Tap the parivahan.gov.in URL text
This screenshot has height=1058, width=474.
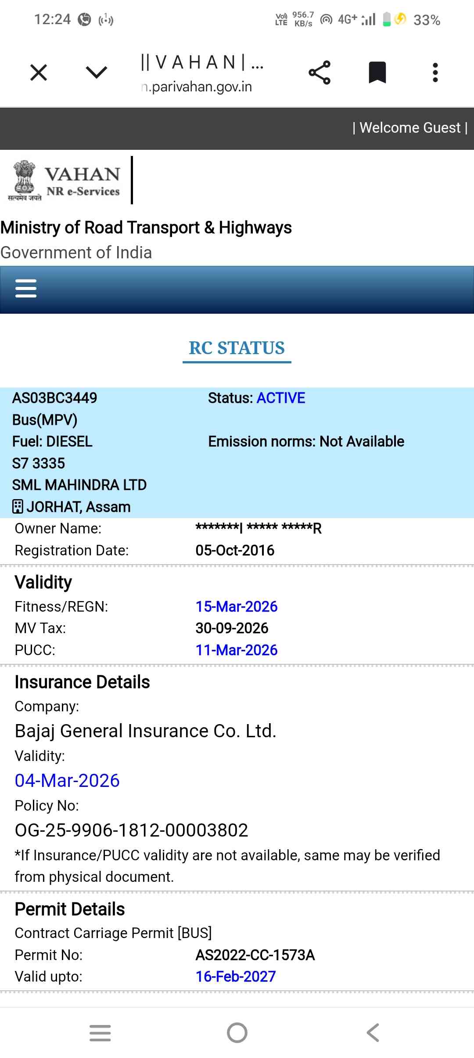(197, 87)
